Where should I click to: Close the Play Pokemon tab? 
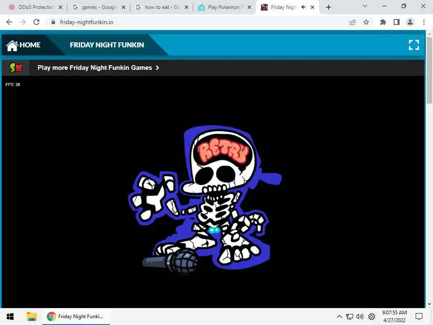point(249,7)
